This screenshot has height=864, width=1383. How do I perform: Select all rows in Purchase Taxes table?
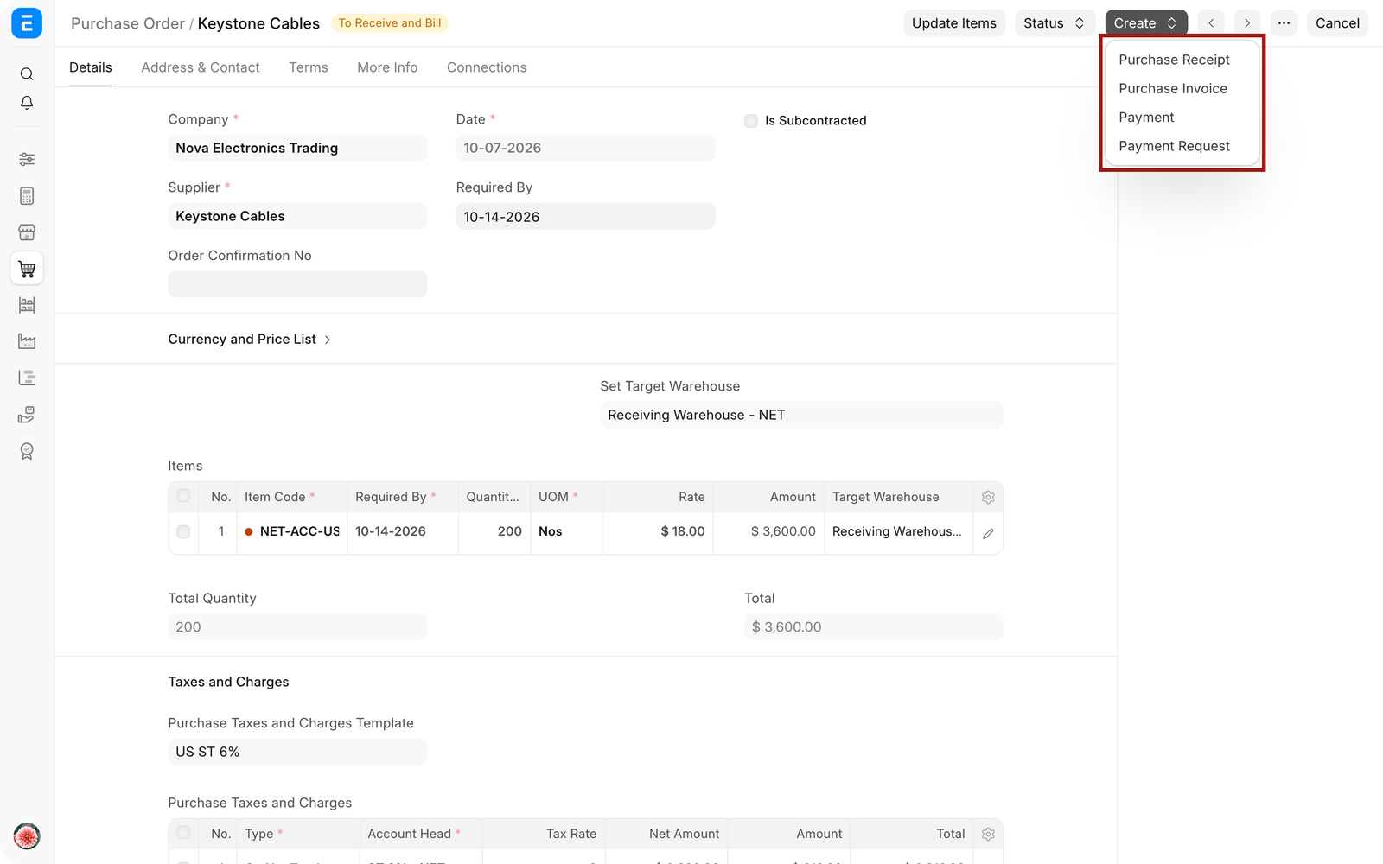(x=183, y=833)
